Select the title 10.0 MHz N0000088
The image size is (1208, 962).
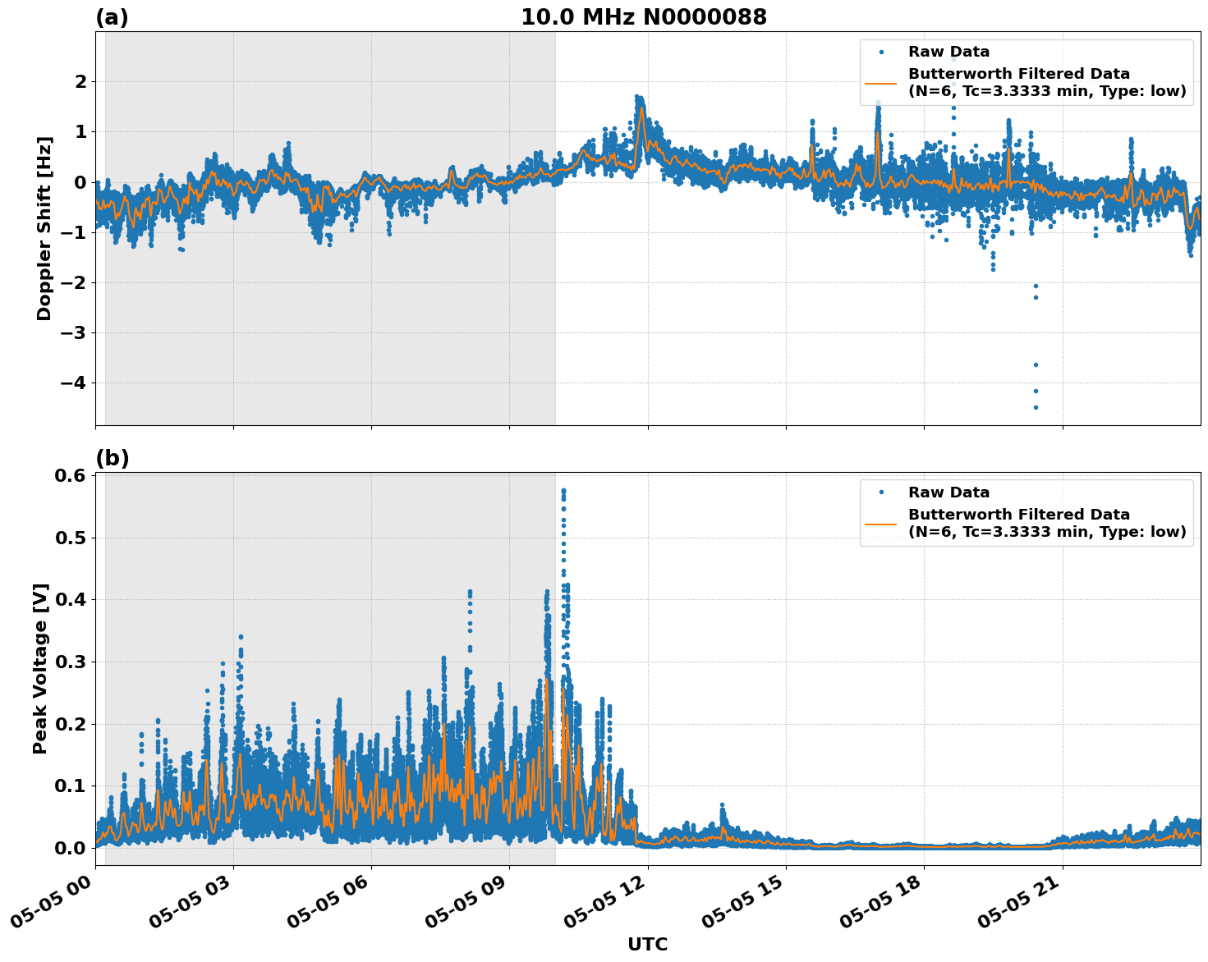644,15
